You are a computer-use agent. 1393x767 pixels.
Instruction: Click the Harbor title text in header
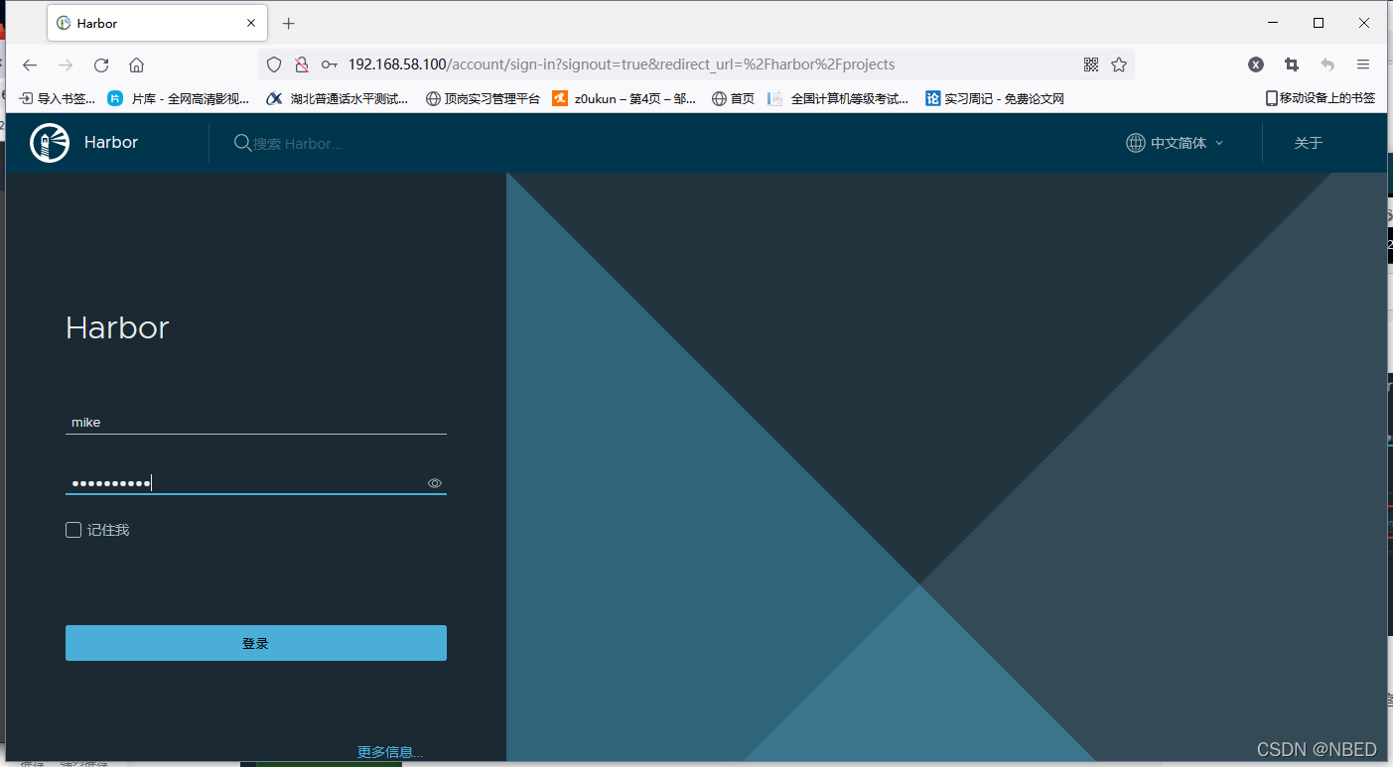coord(111,143)
